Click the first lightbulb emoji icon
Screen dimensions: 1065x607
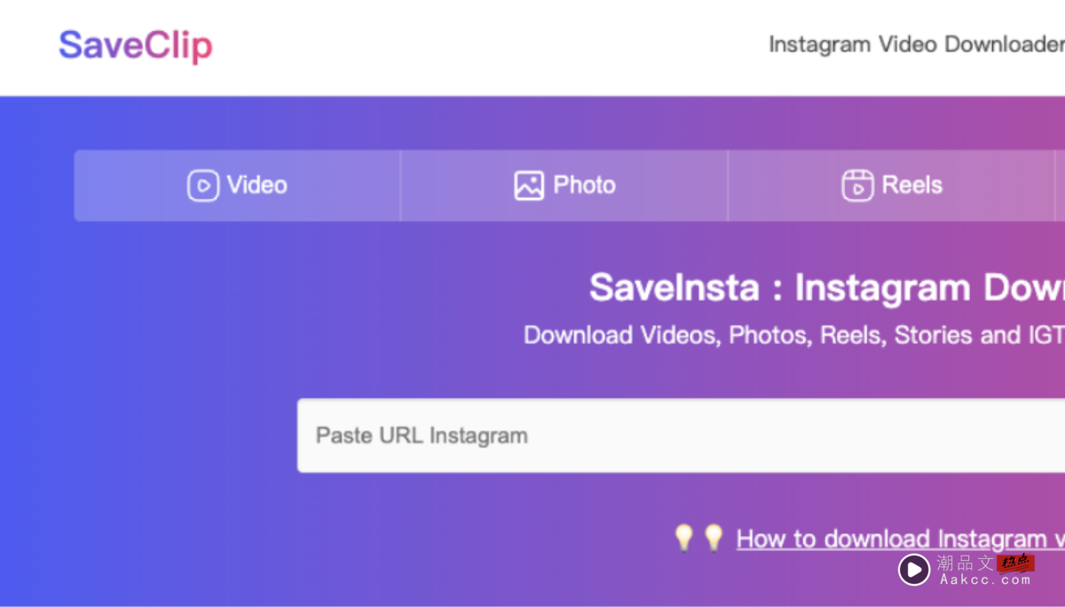(x=683, y=537)
